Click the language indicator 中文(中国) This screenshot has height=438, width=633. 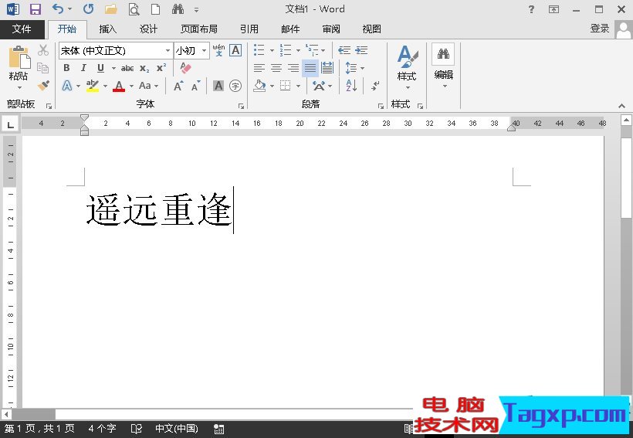pos(177,428)
